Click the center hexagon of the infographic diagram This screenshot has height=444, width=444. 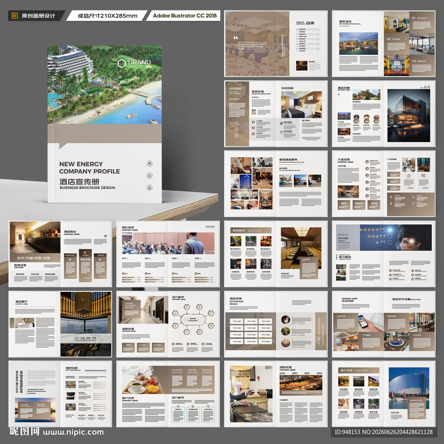[193, 320]
